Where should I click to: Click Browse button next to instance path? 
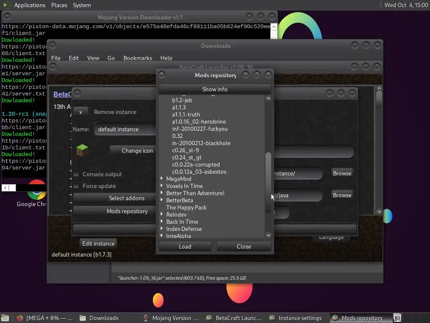click(x=342, y=173)
